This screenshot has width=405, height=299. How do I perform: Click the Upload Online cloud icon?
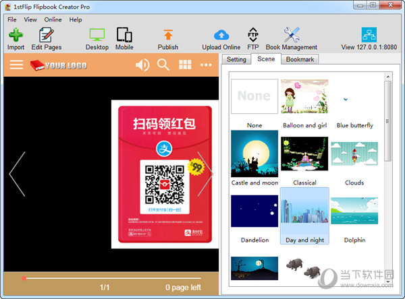point(221,35)
